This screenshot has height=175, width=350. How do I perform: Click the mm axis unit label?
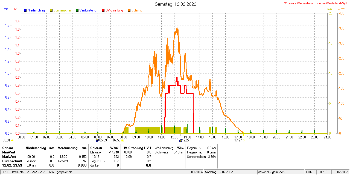(x=6, y=9)
